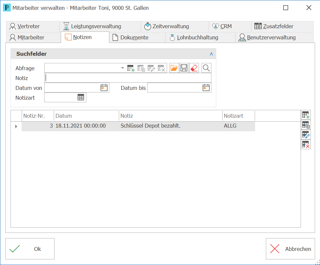Open the Dokumente tab
320x265 pixels.
(137, 37)
